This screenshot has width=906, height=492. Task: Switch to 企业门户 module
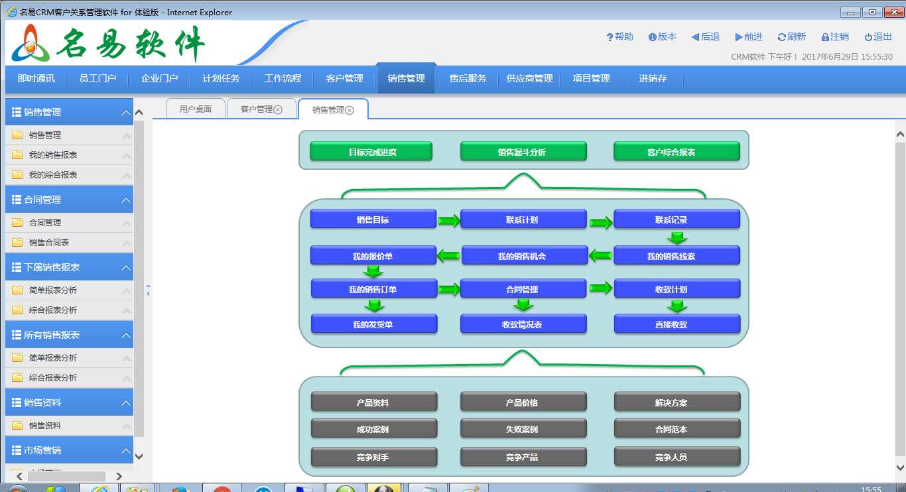point(159,78)
